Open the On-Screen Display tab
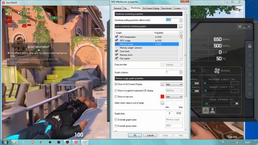 point(151,8)
